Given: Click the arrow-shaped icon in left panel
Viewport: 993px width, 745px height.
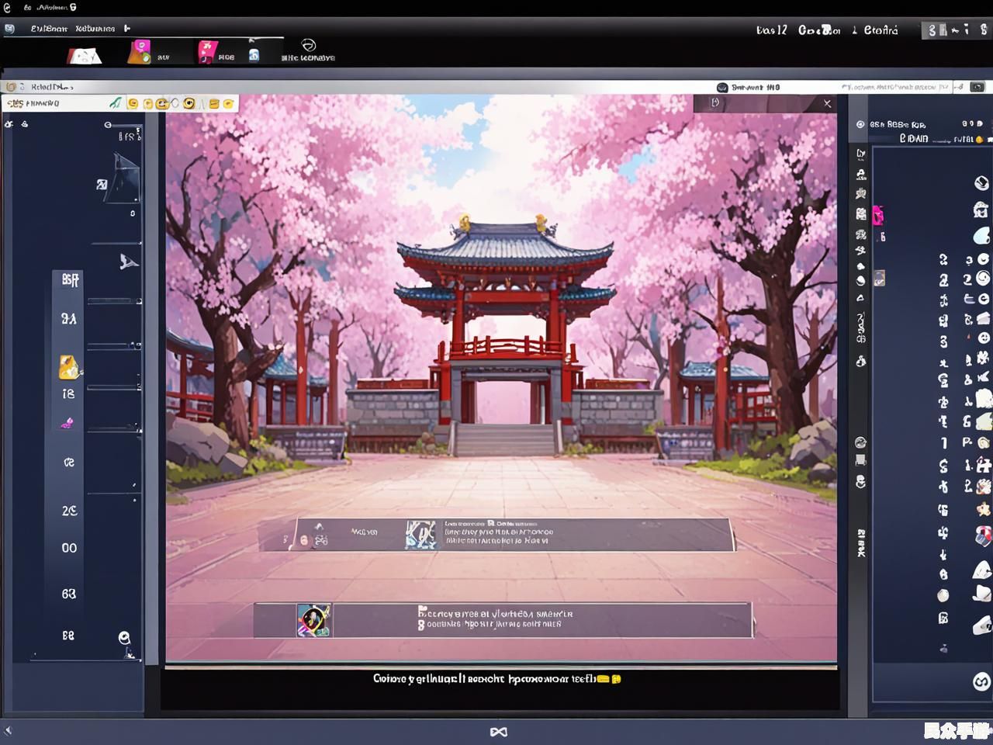Looking at the screenshot, I should pyautogui.click(x=128, y=262).
